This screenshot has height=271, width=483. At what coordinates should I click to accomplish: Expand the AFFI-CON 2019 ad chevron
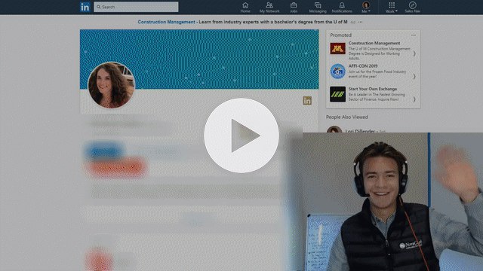[414, 76]
